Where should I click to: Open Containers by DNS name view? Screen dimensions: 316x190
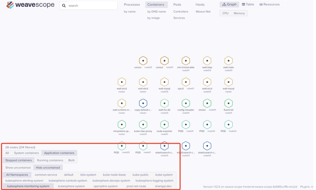point(157,12)
